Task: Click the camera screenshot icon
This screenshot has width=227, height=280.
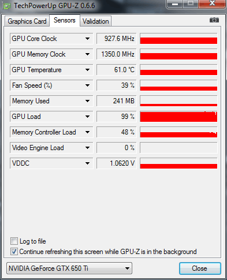Action: point(214,20)
